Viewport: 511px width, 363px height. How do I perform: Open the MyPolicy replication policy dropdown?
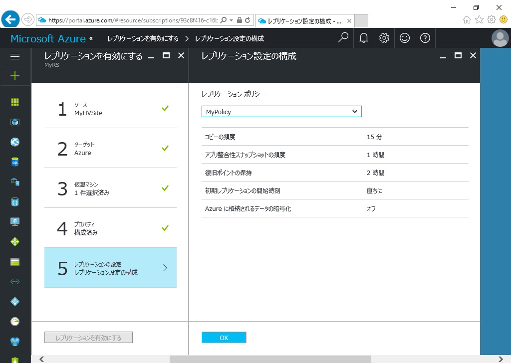[x=281, y=112]
